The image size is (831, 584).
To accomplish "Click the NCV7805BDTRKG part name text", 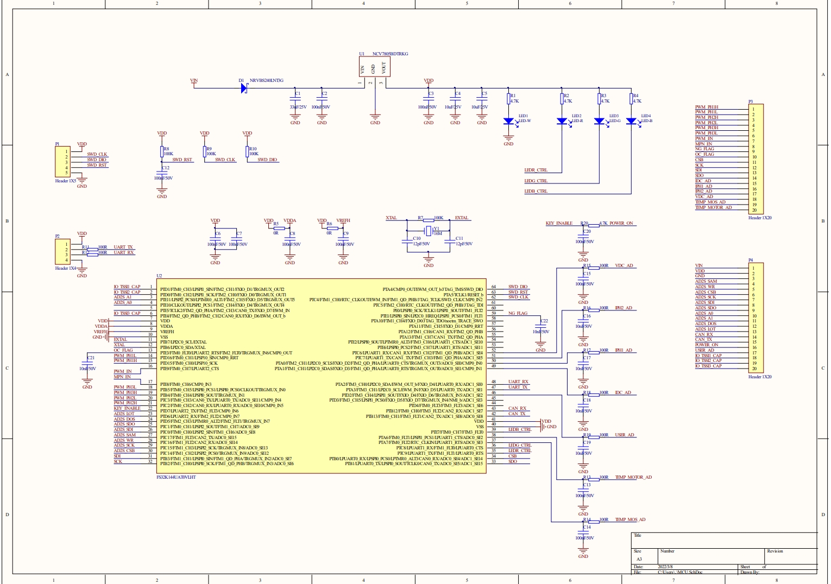I will point(391,54).
